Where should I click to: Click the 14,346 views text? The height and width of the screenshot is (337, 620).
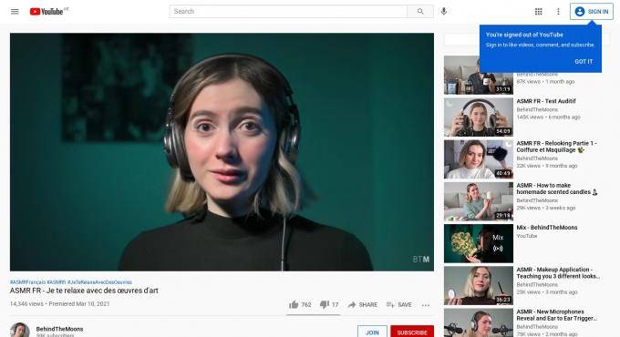tap(26, 304)
